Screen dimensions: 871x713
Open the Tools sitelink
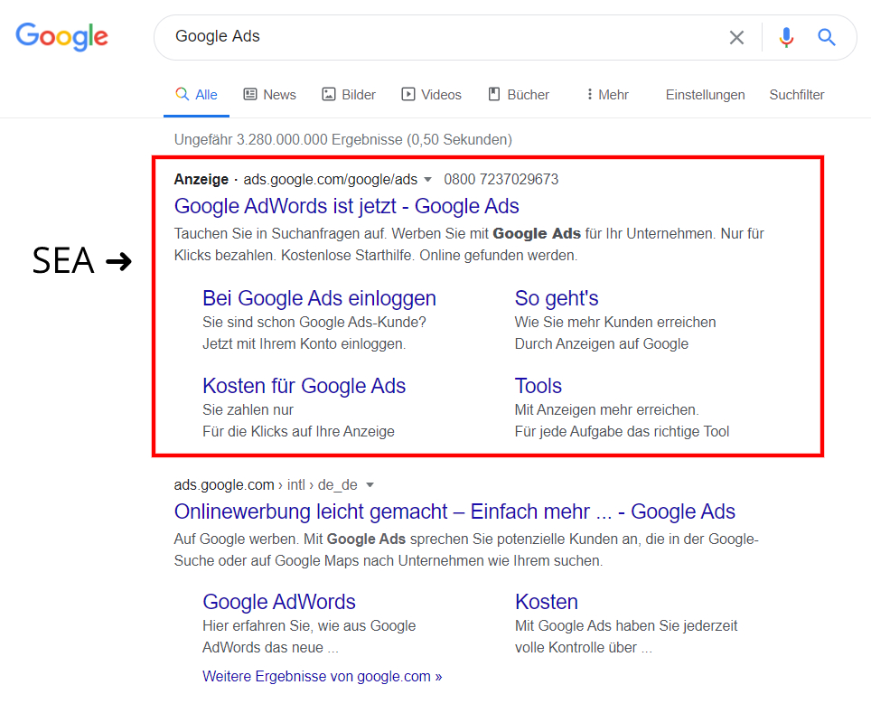tap(539, 386)
